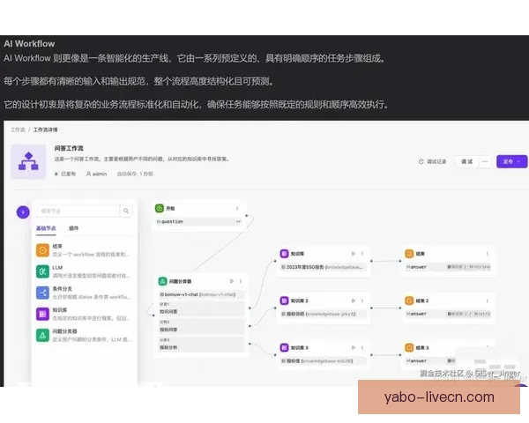Click the 已发布 status label

(x=65, y=174)
